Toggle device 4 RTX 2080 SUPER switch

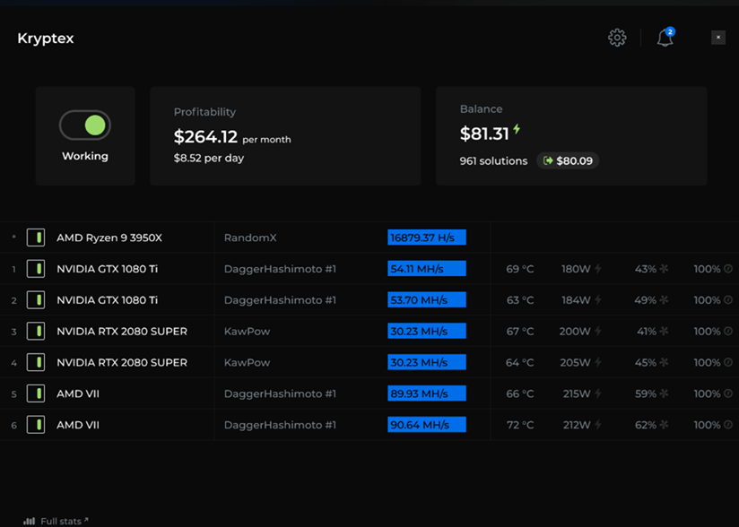click(x=36, y=362)
